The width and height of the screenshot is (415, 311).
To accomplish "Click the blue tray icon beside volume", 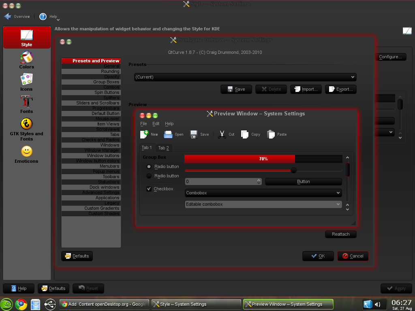I will (x=368, y=305).
